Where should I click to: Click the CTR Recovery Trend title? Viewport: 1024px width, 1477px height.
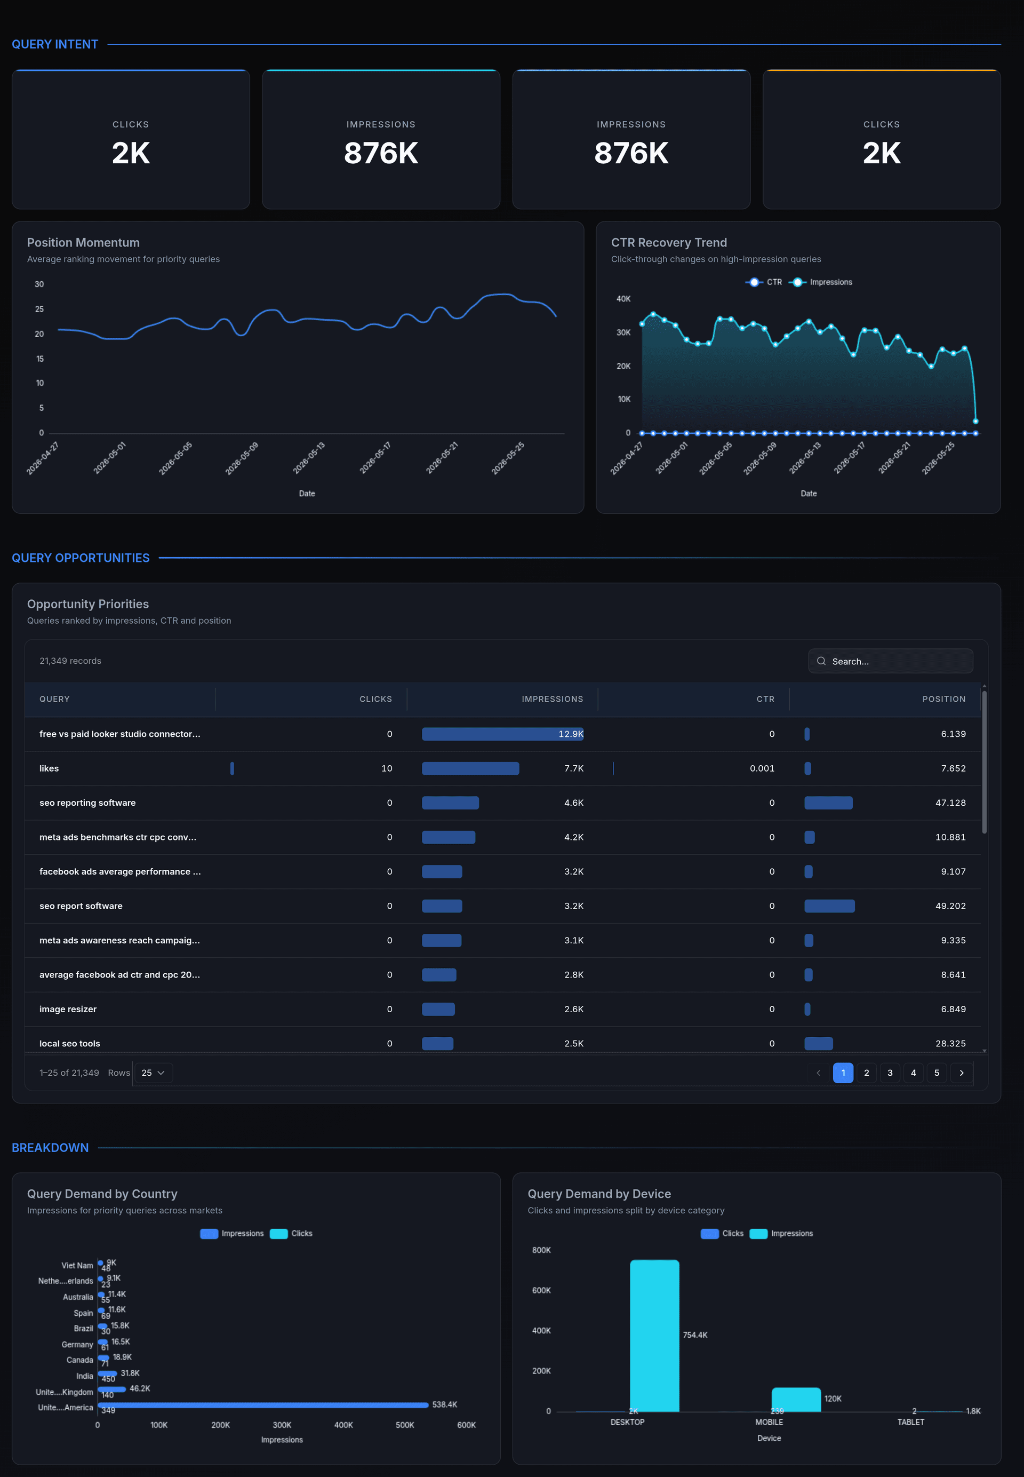pos(669,243)
